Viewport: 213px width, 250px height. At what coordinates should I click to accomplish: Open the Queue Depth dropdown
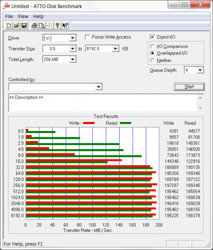200,70
